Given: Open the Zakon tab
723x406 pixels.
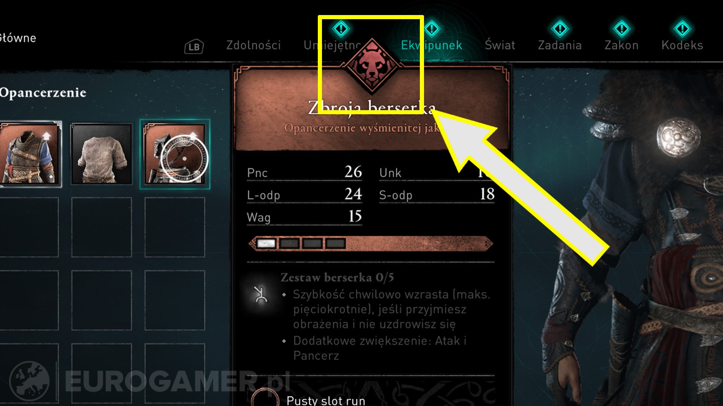Looking at the screenshot, I should click(621, 45).
